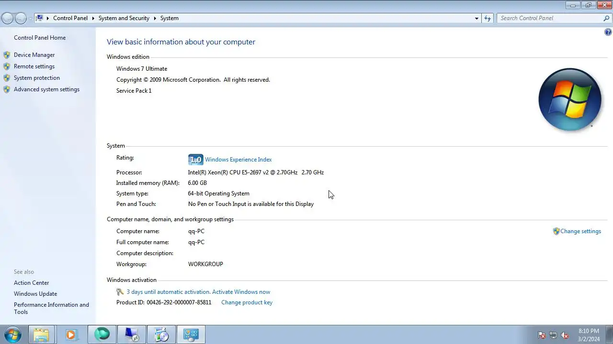Open Device Manager from the sidebar
613x344 pixels.
click(34, 55)
